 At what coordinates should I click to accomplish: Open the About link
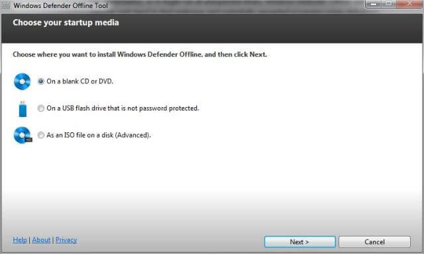41,239
